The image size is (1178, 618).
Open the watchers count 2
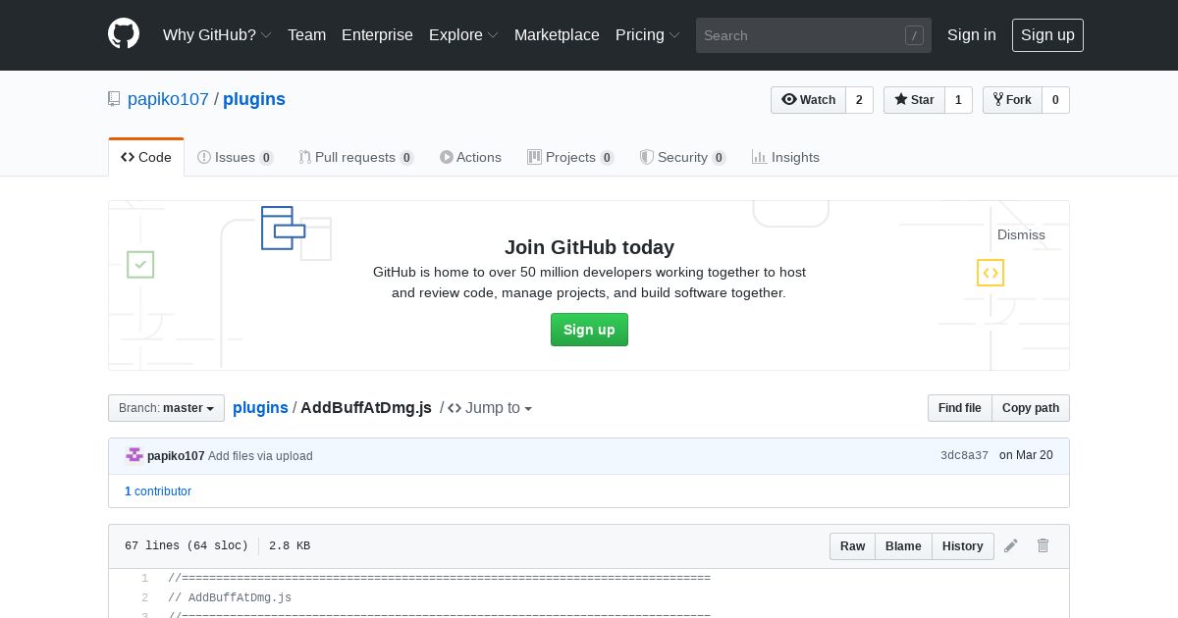tap(859, 100)
